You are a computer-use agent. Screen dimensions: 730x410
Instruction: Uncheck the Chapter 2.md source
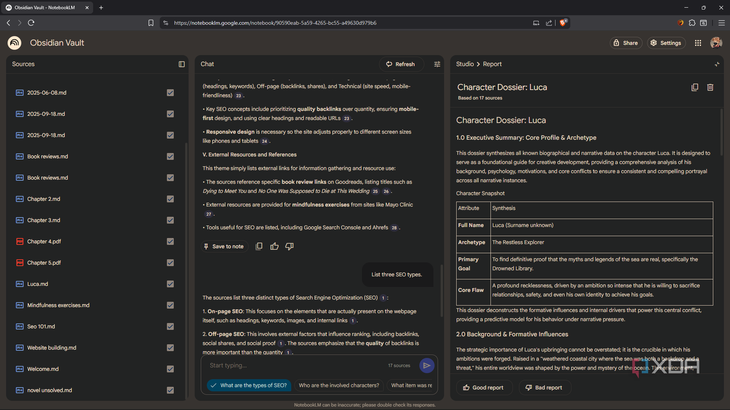click(x=170, y=199)
